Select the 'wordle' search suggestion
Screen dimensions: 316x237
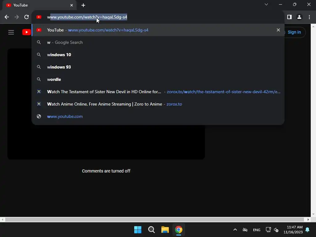coord(158,79)
